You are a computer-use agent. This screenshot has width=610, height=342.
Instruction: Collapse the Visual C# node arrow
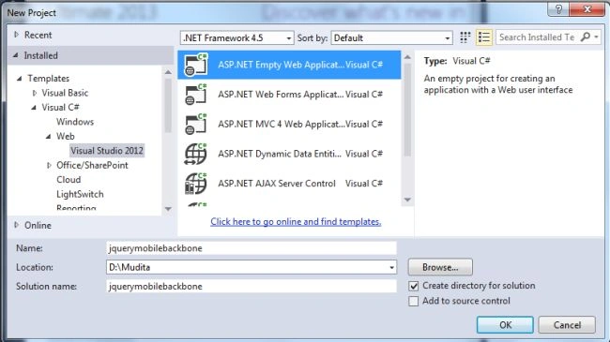click(x=34, y=107)
